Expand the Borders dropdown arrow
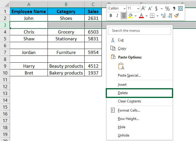Image resolution: width=196 pixels, height=141 pixels. [x=157, y=15]
